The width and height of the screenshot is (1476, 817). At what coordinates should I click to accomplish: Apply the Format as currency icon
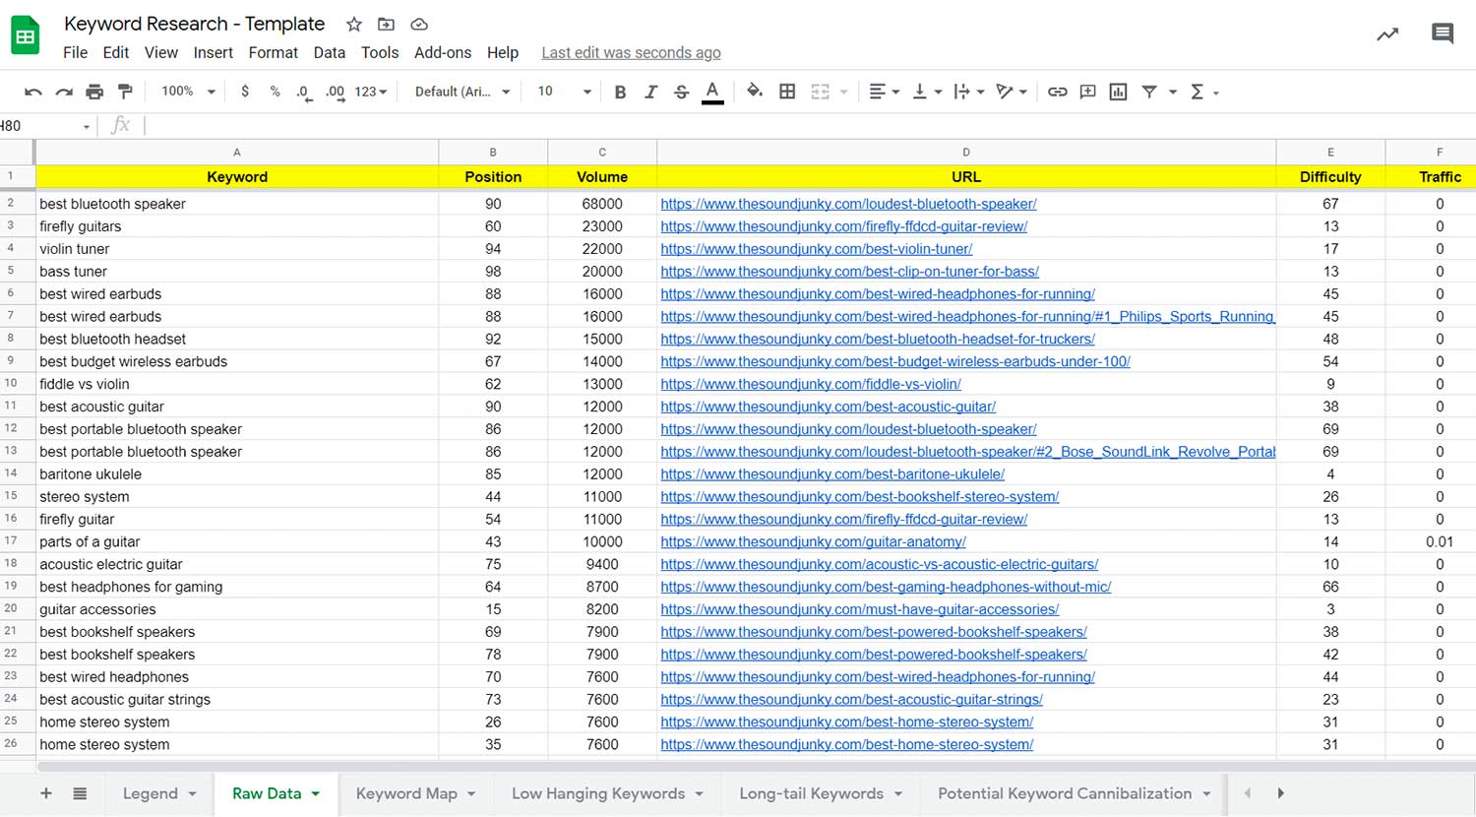245,91
